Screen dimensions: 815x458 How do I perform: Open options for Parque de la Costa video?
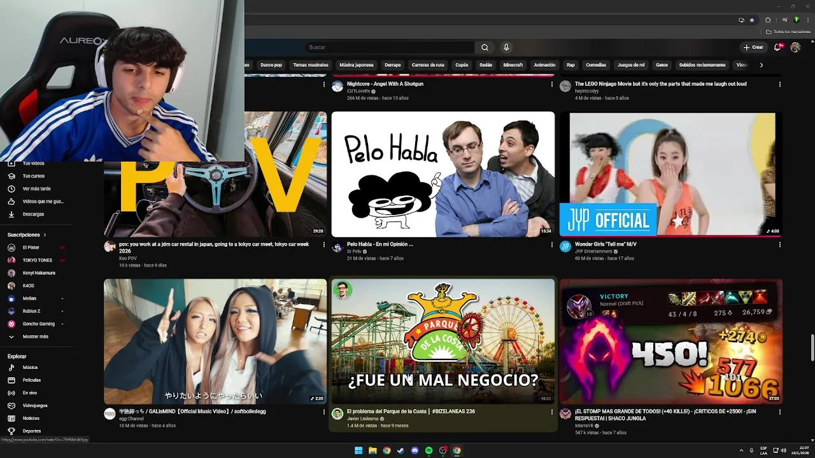552,412
